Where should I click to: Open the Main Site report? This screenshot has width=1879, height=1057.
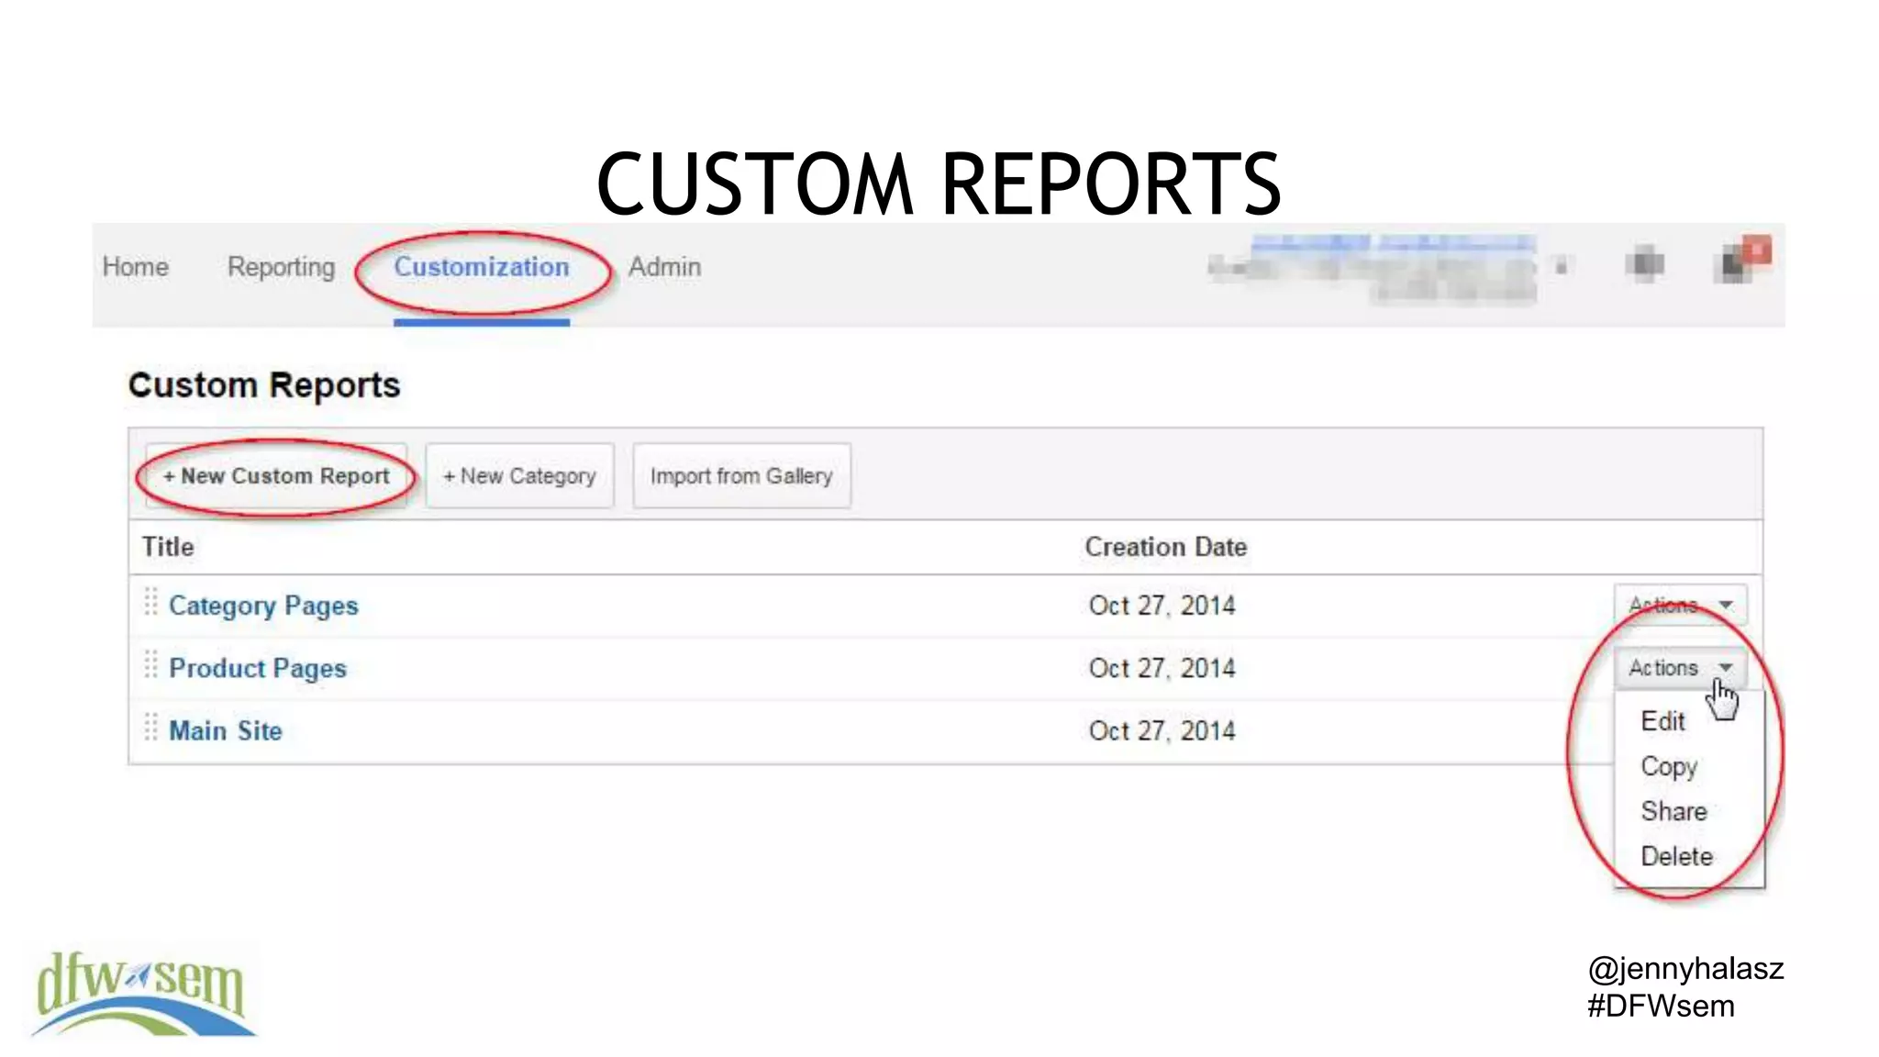point(226,730)
